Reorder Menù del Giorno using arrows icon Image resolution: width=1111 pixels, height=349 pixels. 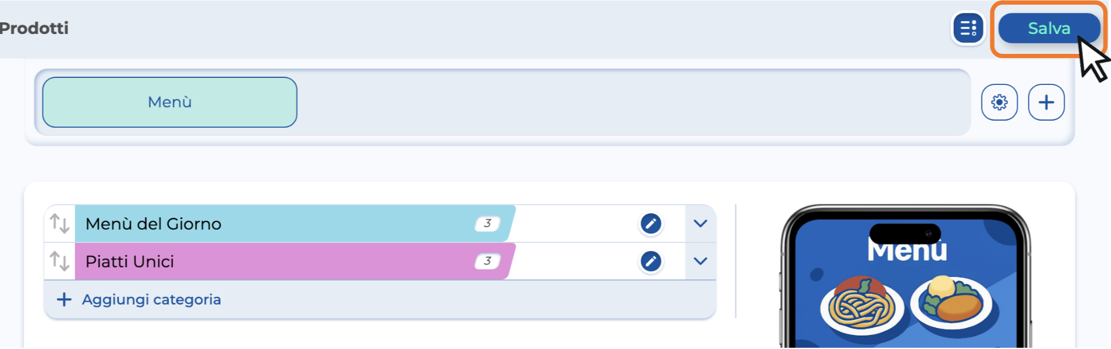click(60, 224)
